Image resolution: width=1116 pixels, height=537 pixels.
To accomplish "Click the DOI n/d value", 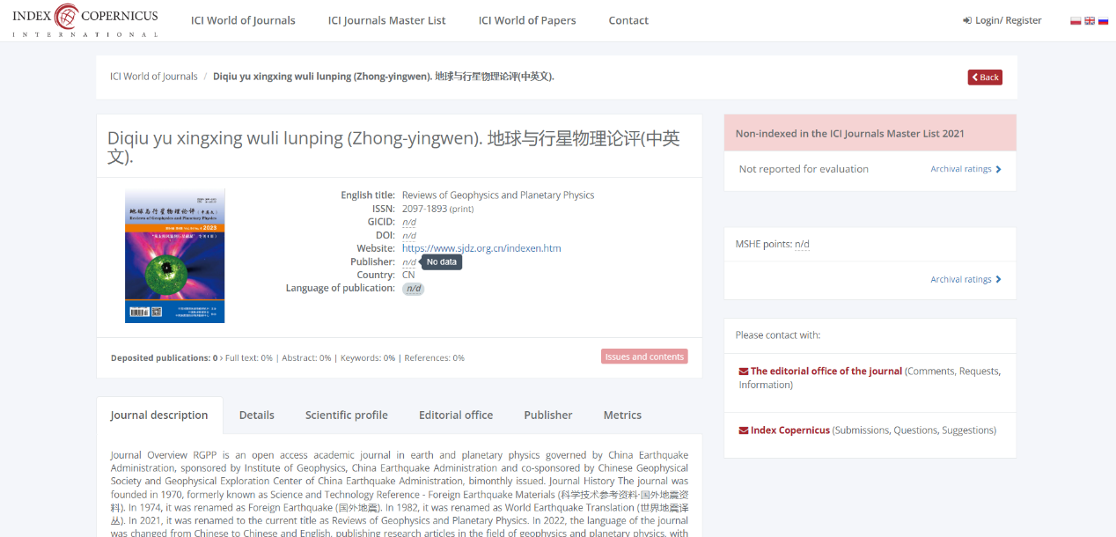I will click(x=409, y=235).
